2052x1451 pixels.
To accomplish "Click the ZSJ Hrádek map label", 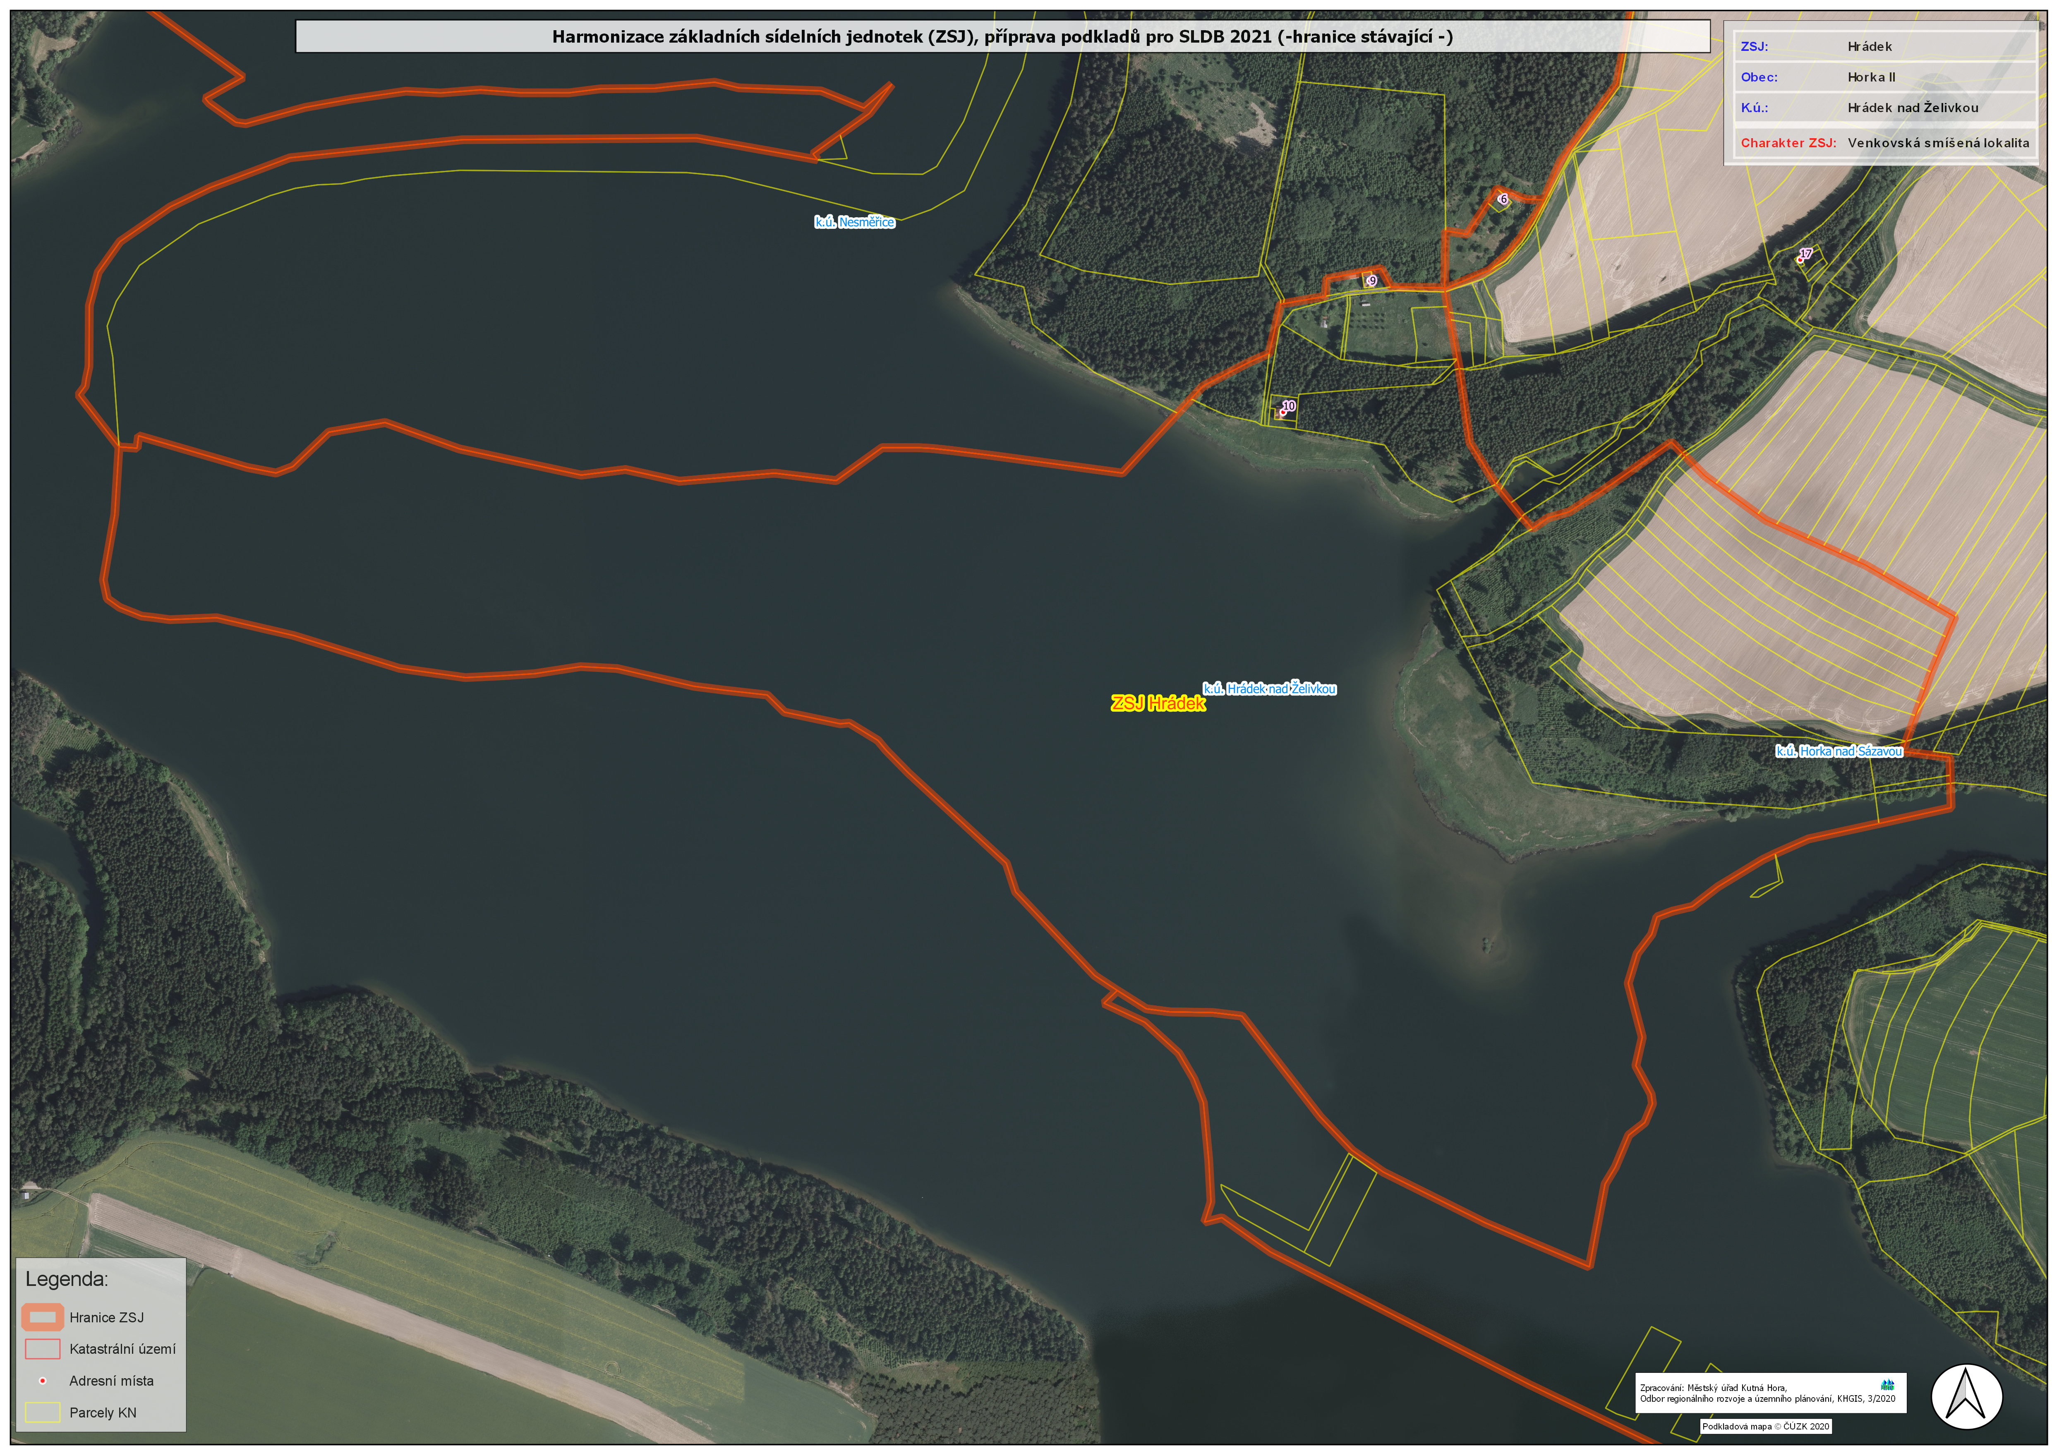I will (x=1158, y=704).
